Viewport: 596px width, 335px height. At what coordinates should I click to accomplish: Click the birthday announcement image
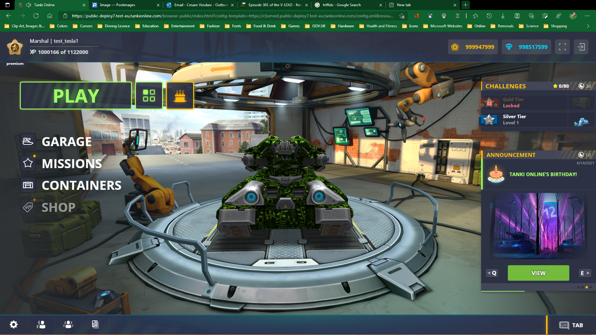click(538, 226)
